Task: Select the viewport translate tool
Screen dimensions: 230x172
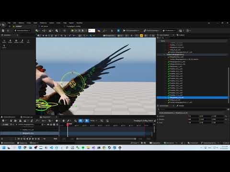Action: click(46, 35)
